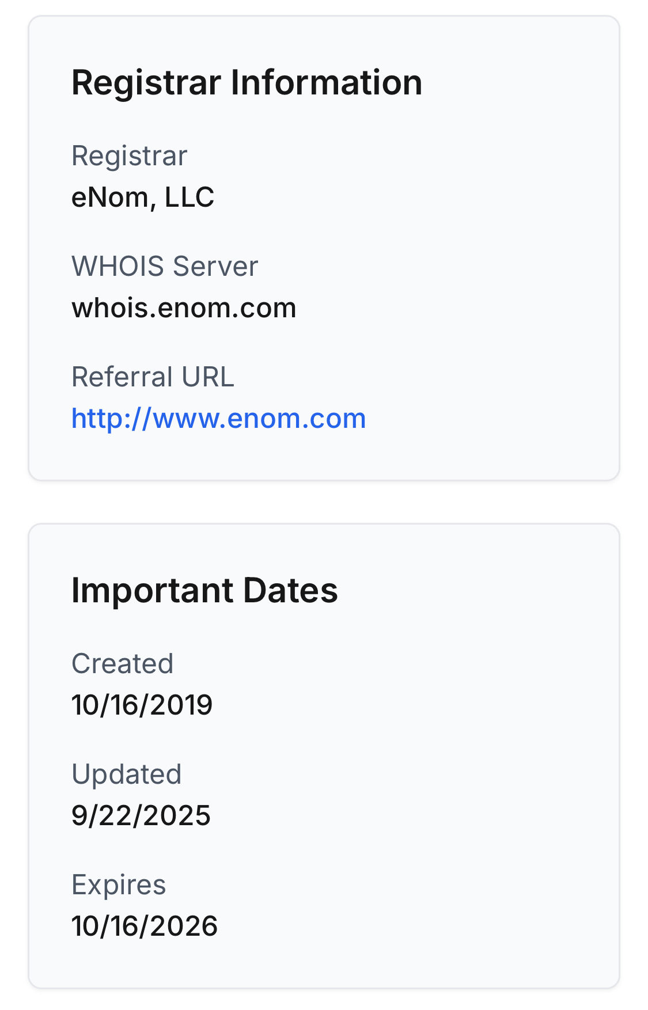This screenshot has width=648, height=1010.
Task: Click the WHOIS Server label
Action: (164, 267)
